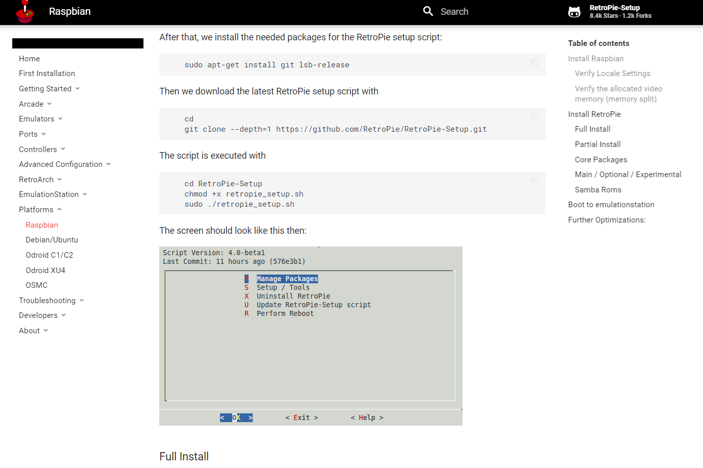Image resolution: width=703 pixels, height=468 pixels.
Task: Expand the RetroArch section
Action: [x=40, y=180]
